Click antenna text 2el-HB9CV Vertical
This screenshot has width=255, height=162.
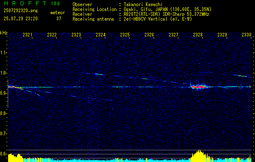tap(146, 19)
